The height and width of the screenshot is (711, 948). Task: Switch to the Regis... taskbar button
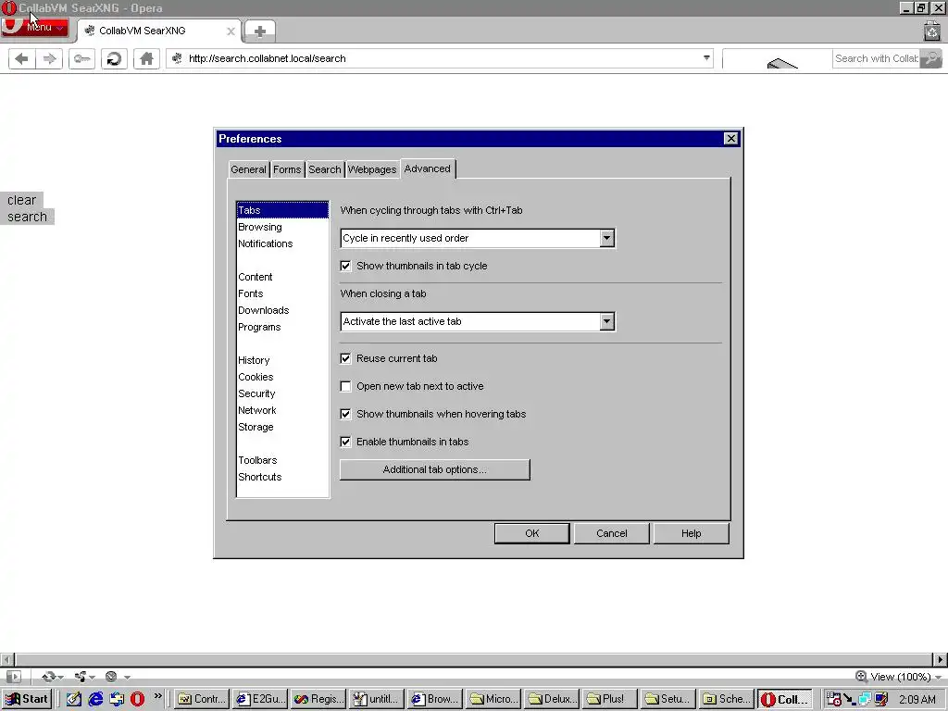[x=318, y=699]
